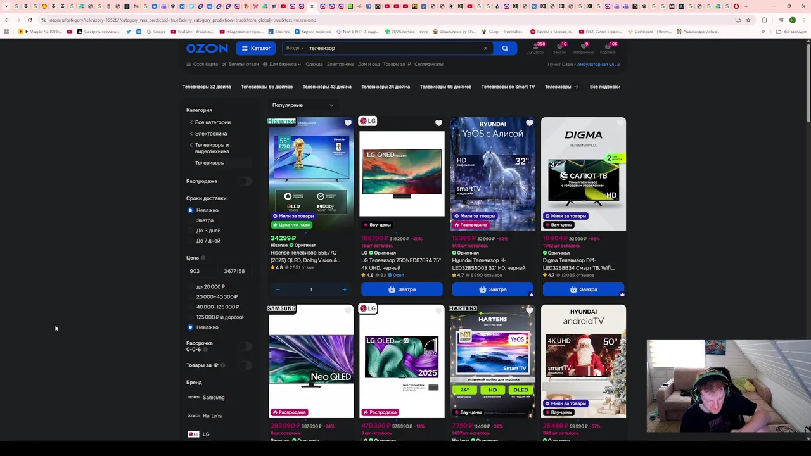Toggle the Товары за 1₽ switch

(x=245, y=365)
